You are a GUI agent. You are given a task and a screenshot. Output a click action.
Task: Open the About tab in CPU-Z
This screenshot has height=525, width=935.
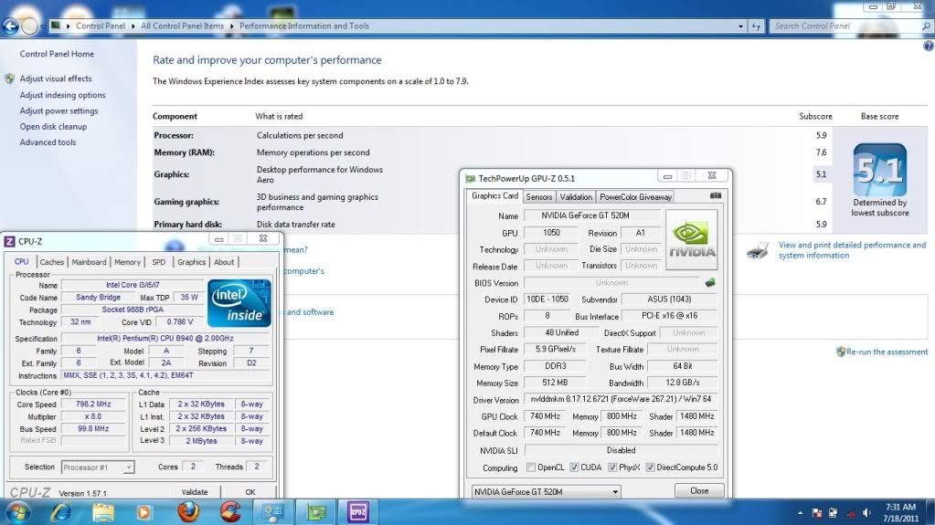point(224,262)
